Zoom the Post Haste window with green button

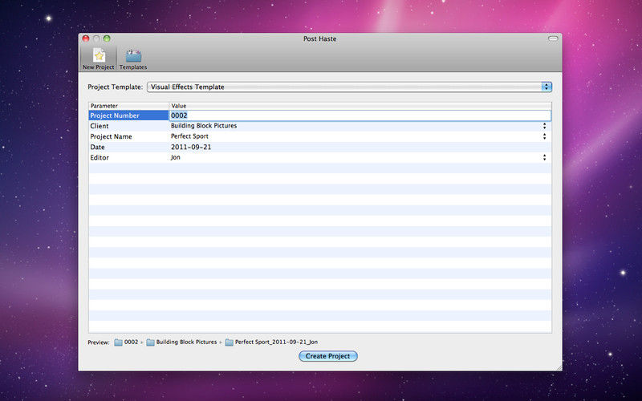tap(107, 38)
